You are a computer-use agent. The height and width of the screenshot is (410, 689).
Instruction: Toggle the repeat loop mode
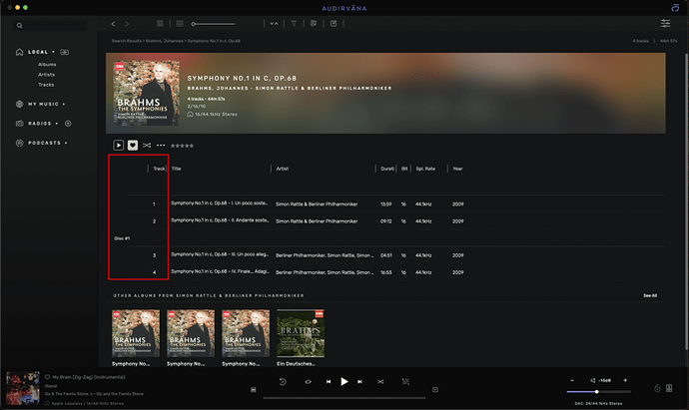click(x=308, y=381)
